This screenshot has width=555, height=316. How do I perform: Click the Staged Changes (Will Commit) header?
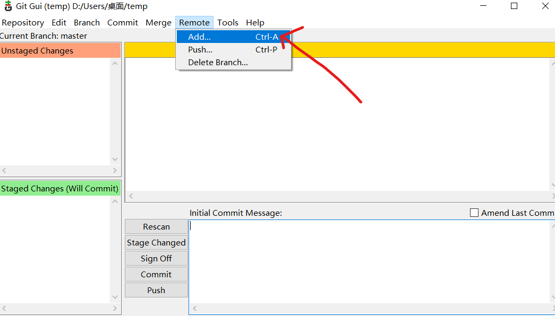coord(60,188)
